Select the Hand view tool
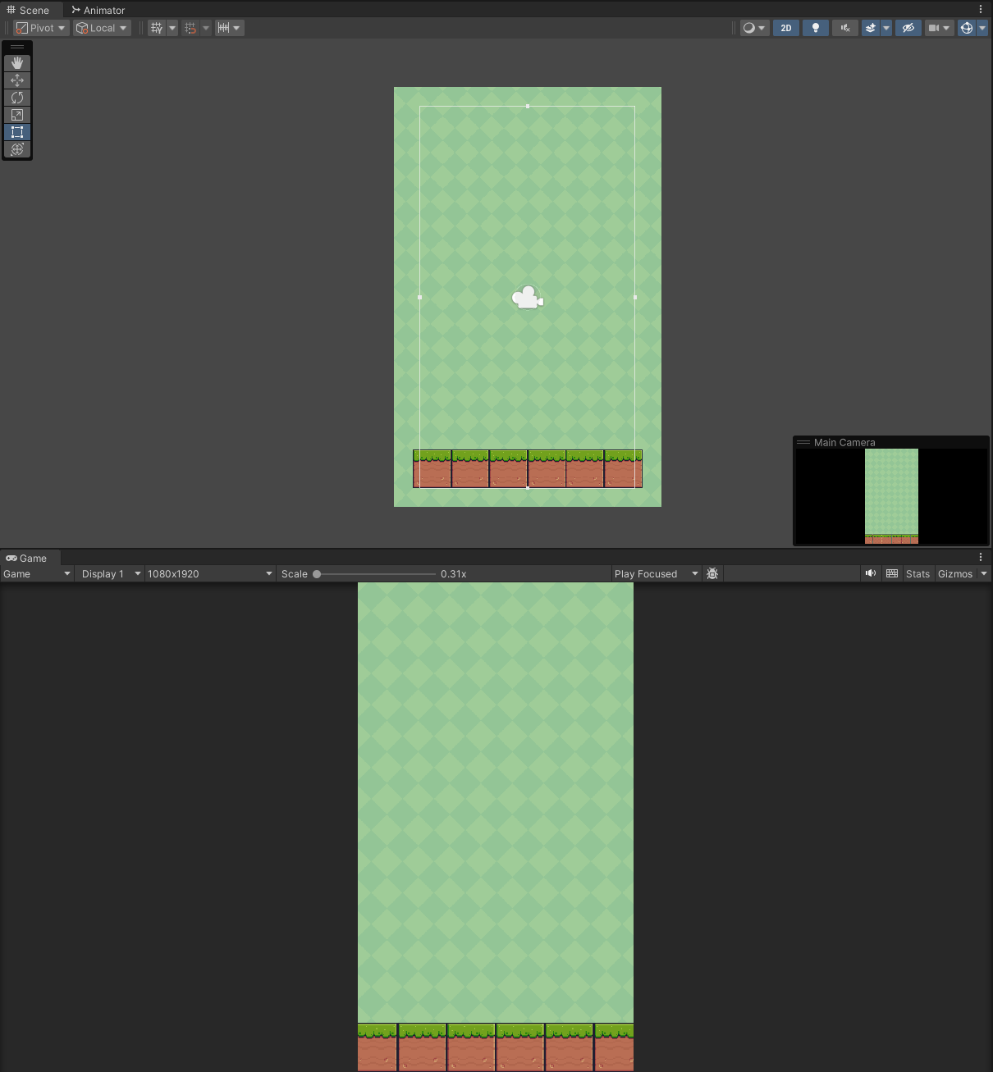993x1072 pixels. [x=17, y=63]
